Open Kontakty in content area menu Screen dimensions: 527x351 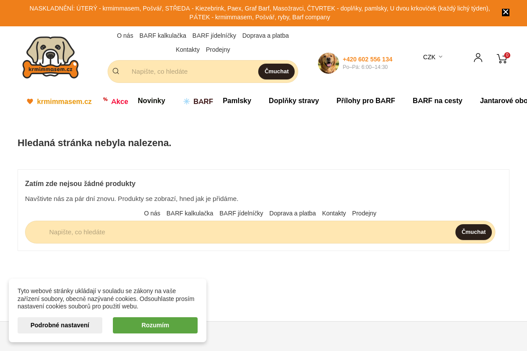(334, 213)
